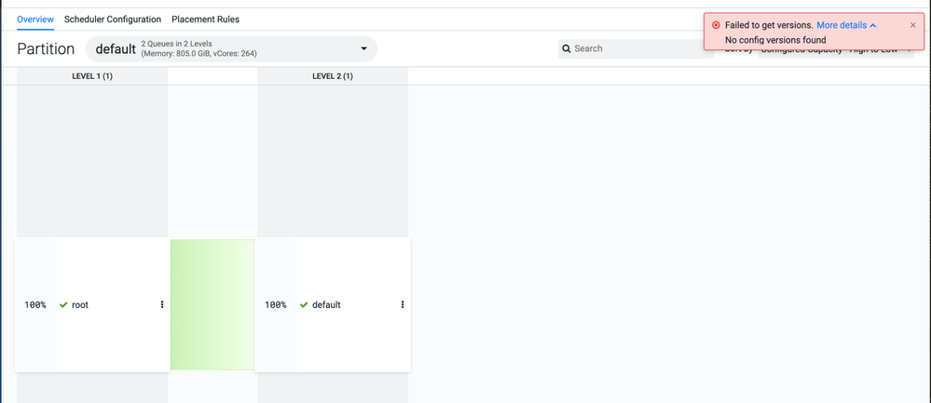This screenshot has height=403, width=931.
Task: Click the green checkmark beside root
Action: click(x=63, y=305)
